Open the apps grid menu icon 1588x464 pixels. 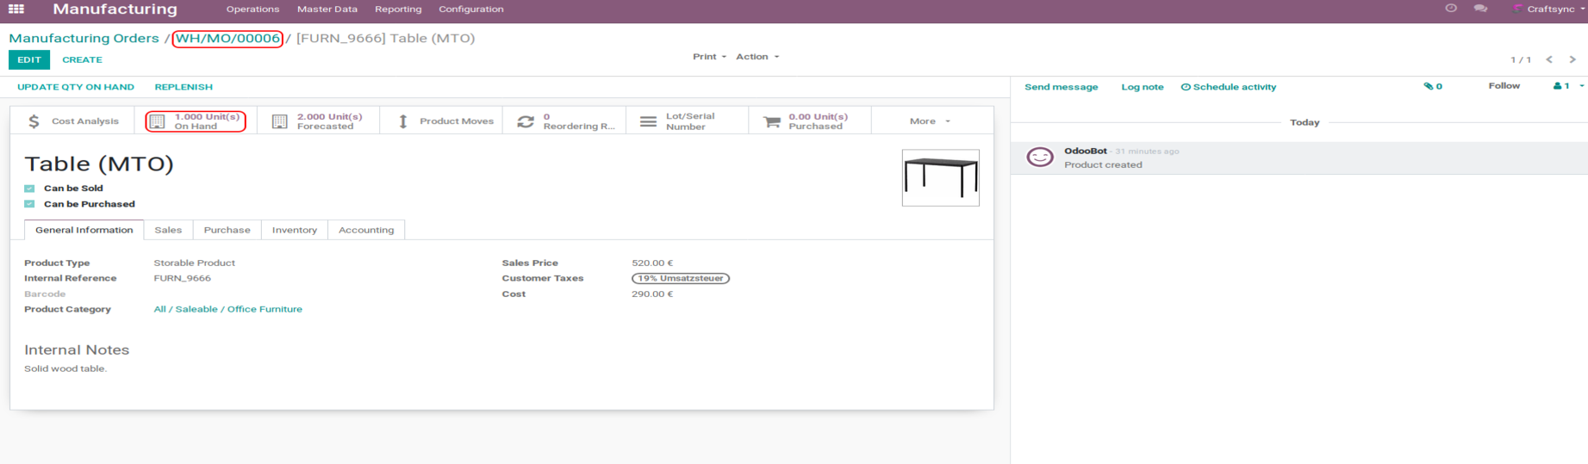(x=16, y=9)
